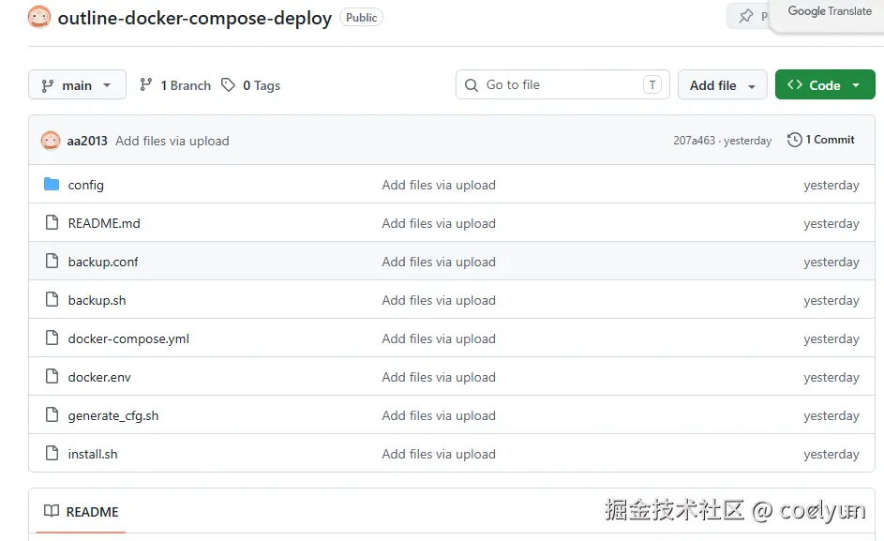
Task: Open the 1 Branch link
Action: click(x=175, y=85)
